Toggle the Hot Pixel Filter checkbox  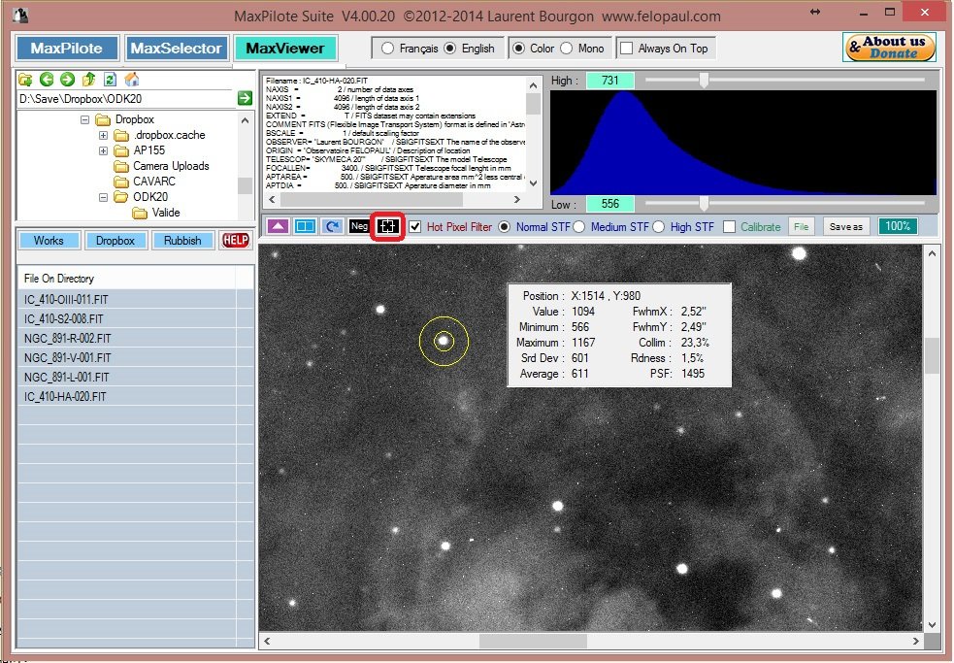(415, 226)
